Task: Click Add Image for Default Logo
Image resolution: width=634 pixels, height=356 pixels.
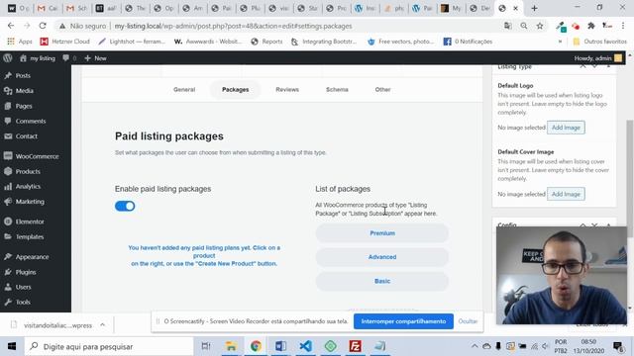Action: [566, 128]
